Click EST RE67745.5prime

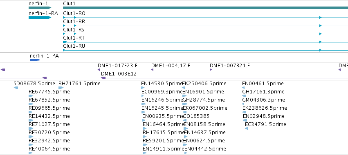(49, 92)
